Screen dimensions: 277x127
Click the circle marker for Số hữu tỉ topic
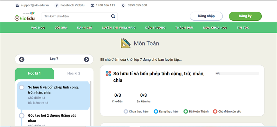tap(21, 88)
